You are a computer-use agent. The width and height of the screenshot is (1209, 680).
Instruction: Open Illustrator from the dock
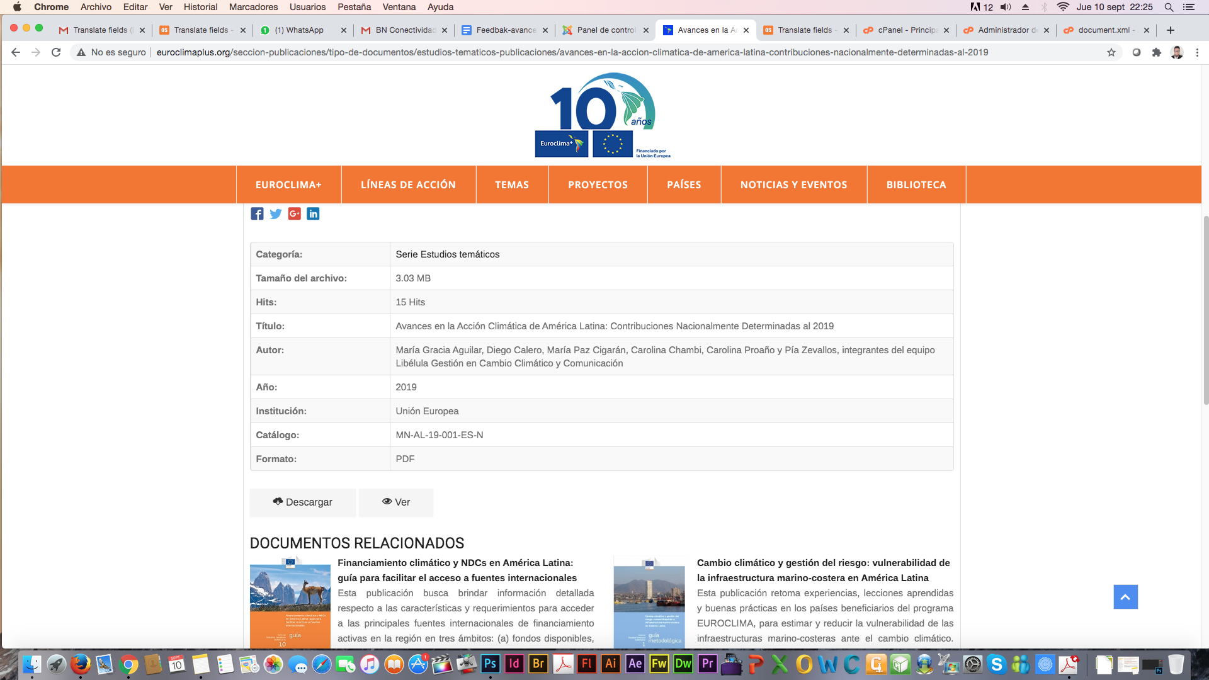(x=611, y=664)
